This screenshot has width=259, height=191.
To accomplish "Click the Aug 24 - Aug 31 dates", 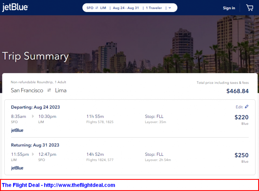I will [126, 8].
